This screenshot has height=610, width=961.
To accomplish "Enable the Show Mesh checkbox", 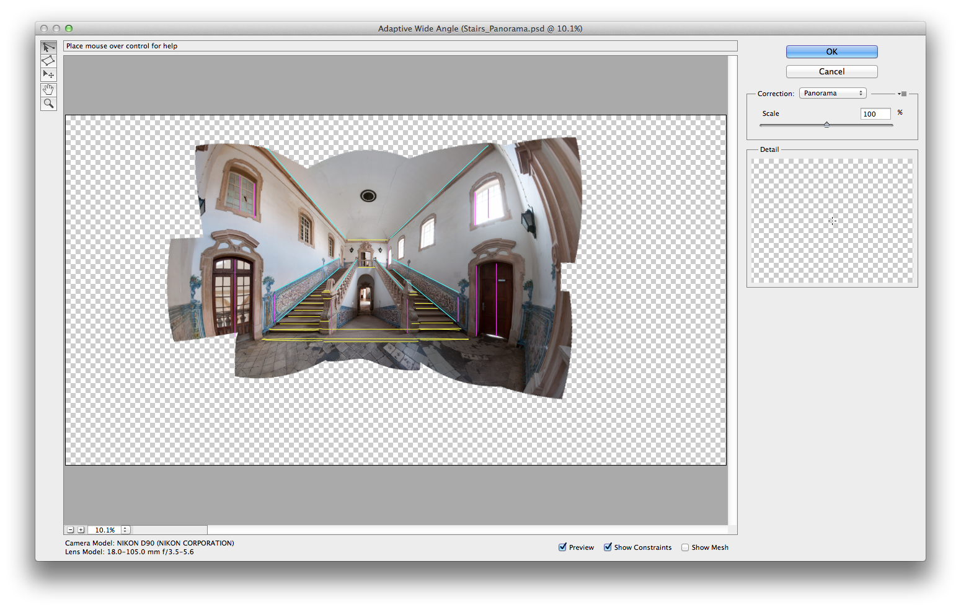I will (685, 547).
